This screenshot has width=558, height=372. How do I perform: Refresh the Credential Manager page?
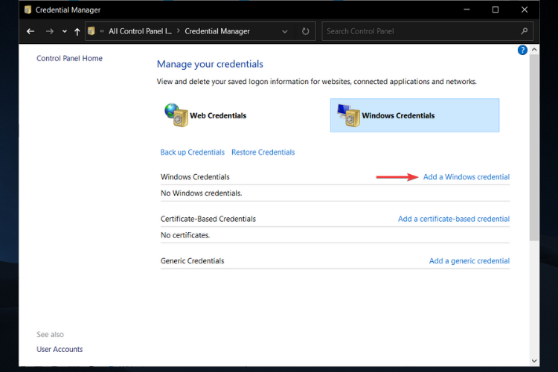(x=305, y=31)
